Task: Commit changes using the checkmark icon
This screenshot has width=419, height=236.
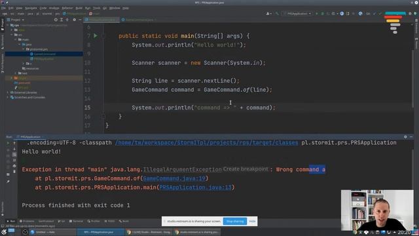Action: click(380, 13)
